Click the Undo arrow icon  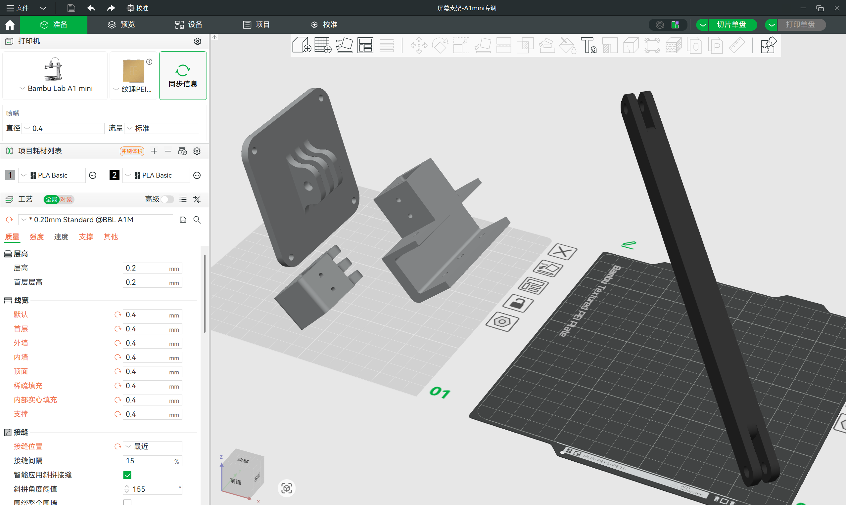tap(91, 8)
